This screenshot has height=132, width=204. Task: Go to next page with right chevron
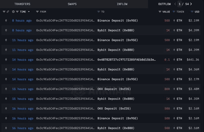click(x=191, y=4)
